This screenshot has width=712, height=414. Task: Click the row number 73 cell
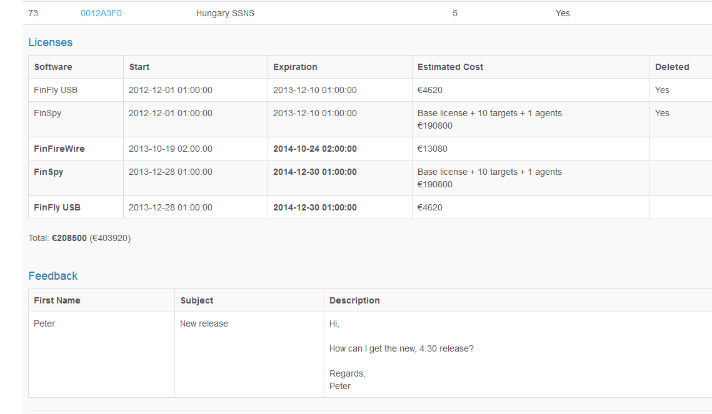33,13
